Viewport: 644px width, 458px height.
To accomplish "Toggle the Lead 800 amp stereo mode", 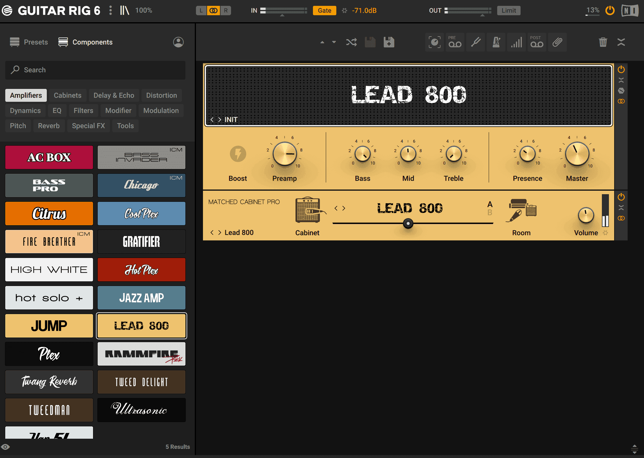I will [621, 101].
